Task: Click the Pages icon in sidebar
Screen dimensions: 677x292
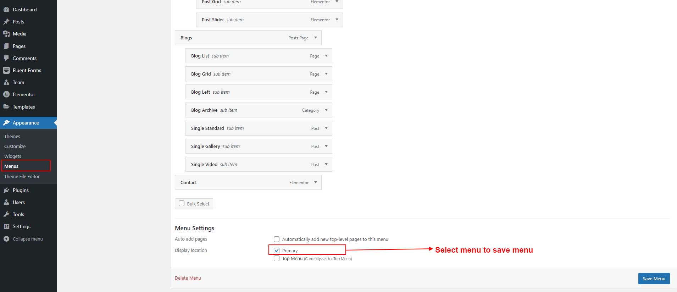Action: pyautogui.click(x=6, y=46)
